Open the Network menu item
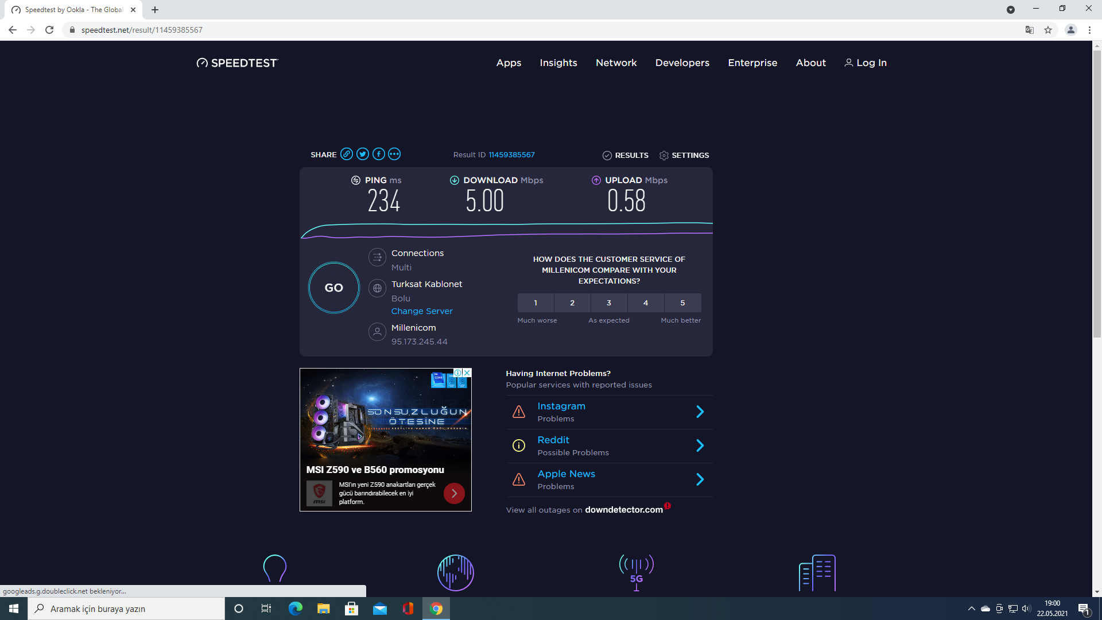This screenshot has height=620, width=1102. pos(616,63)
